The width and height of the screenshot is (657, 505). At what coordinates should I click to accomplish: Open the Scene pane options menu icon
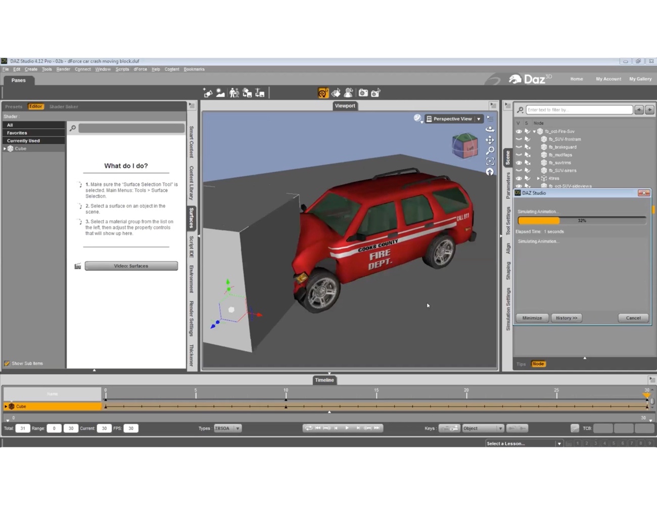click(x=507, y=106)
